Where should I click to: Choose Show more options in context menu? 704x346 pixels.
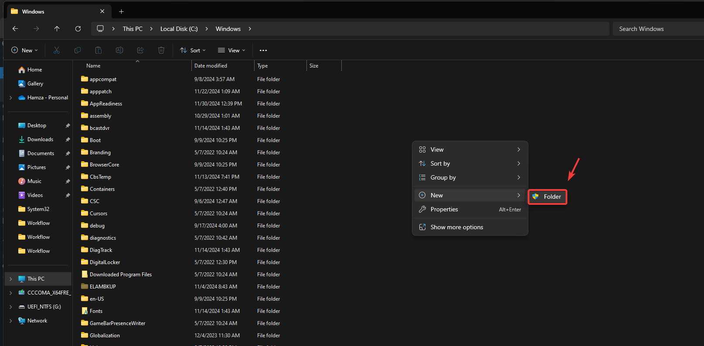[x=456, y=227]
